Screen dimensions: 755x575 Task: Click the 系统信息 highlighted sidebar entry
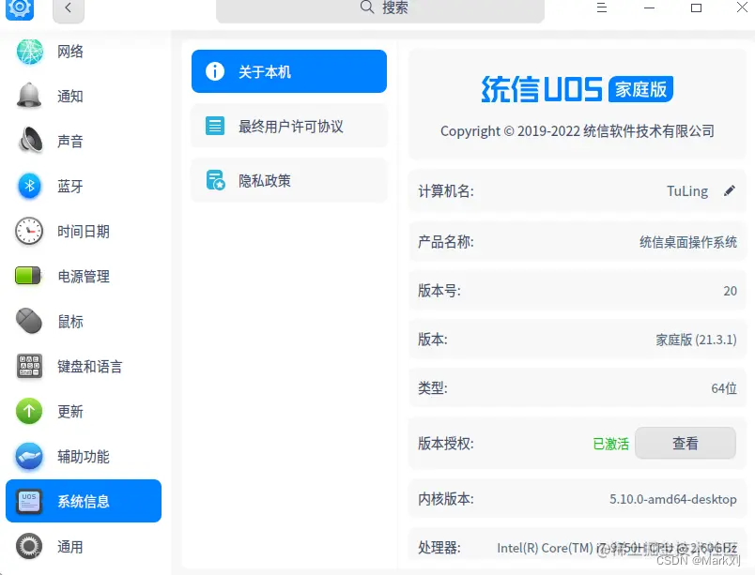coord(85,501)
